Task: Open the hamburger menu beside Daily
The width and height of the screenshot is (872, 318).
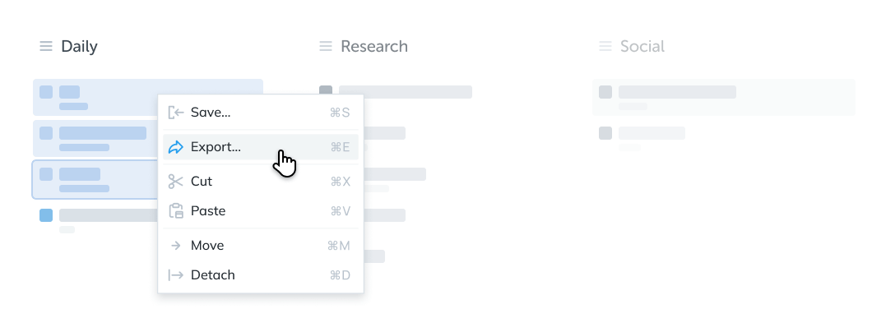Action: (46, 46)
